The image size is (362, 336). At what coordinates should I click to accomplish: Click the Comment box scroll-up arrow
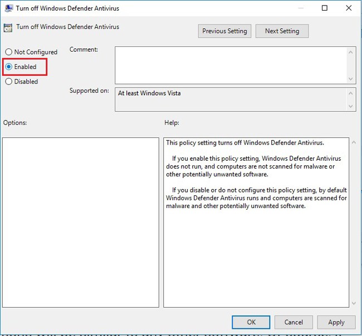click(x=350, y=52)
